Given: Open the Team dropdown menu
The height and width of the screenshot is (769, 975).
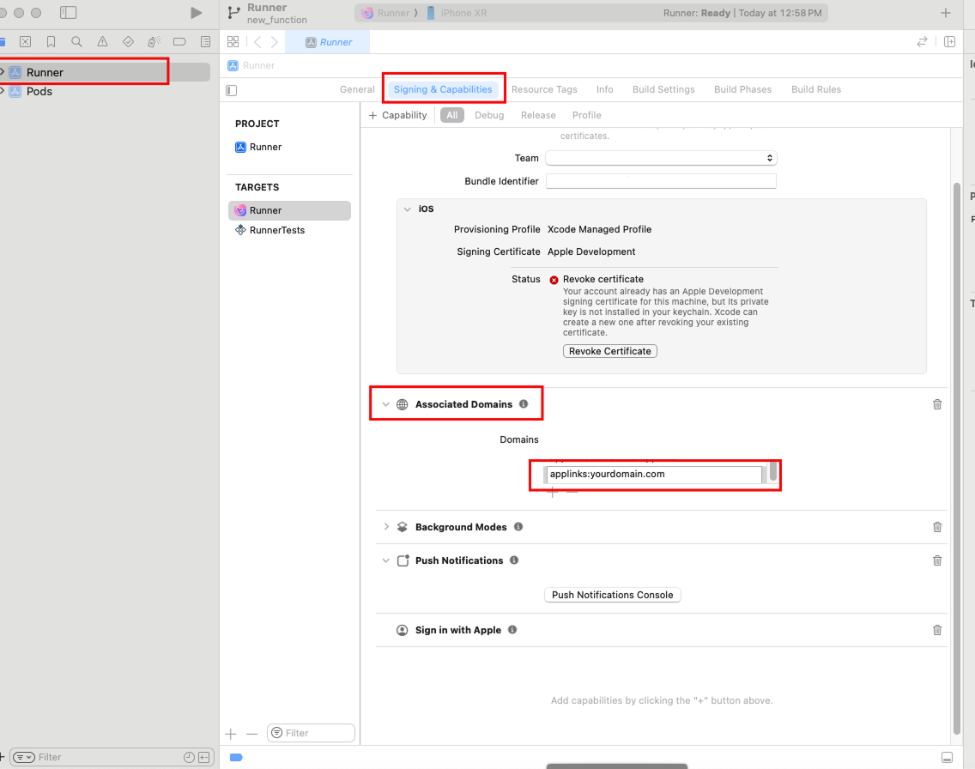Looking at the screenshot, I should coord(661,158).
